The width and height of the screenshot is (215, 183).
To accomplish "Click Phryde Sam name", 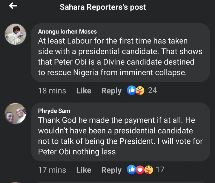I will (x=54, y=111).
